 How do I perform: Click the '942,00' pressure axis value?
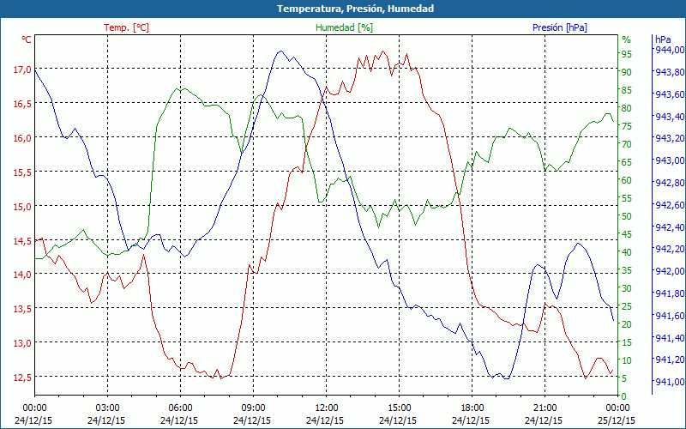click(670, 271)
